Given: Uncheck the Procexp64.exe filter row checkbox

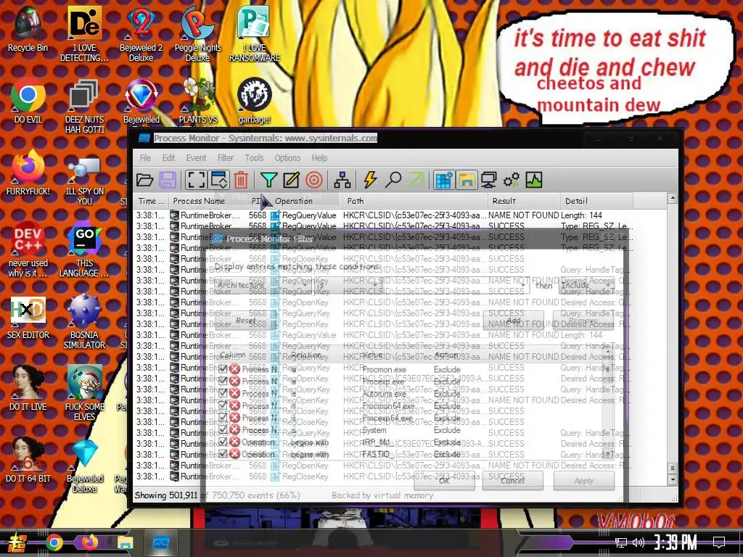Looking at the screenshot, I should coord(223,418).
